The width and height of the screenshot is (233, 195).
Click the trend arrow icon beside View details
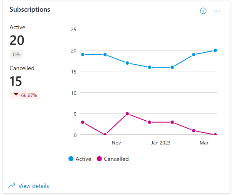[12, 186]
